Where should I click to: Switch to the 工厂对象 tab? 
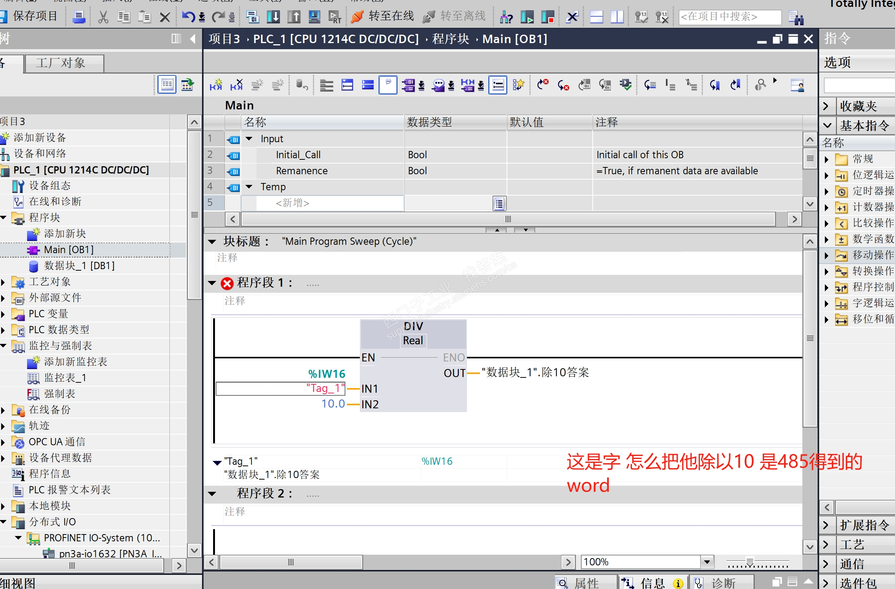pos(61,63)
